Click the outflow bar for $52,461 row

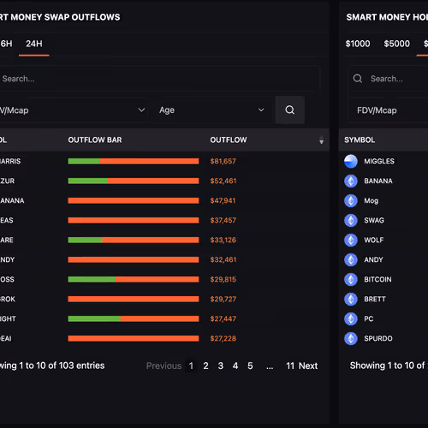tap(134, 181)
